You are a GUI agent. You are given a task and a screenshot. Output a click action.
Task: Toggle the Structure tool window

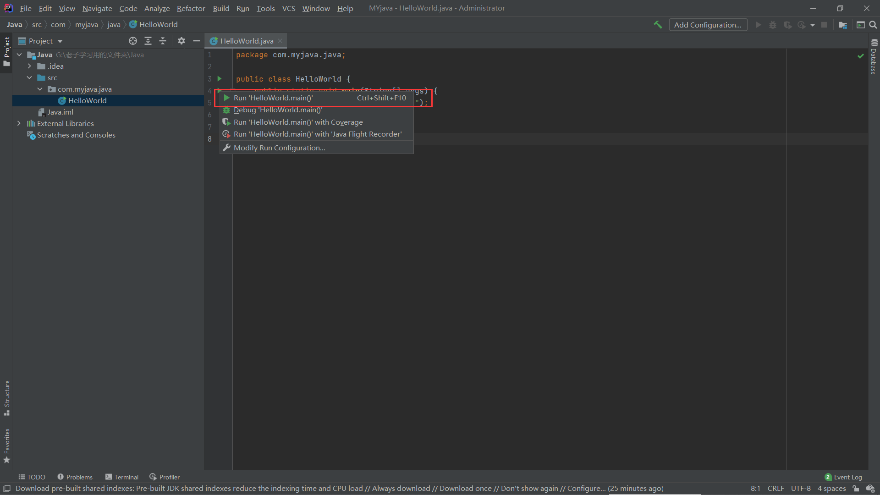7,397
